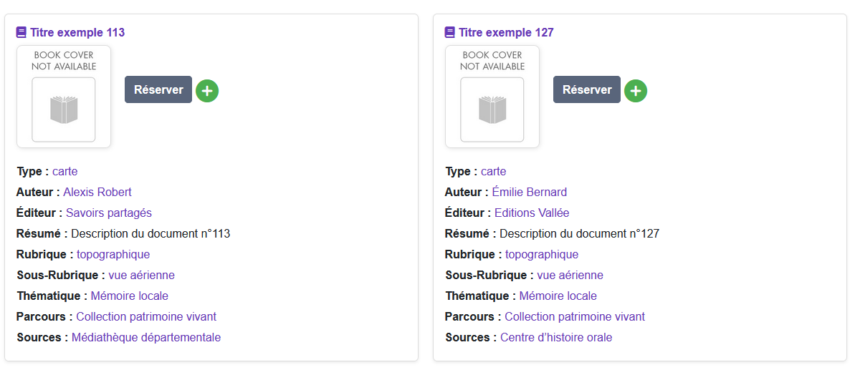Click the green plus icon for Titre exemple 113

(x=207, y=91)
